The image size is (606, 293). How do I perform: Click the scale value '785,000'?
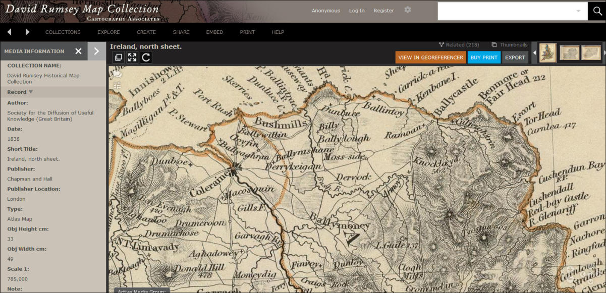(17, 279)
